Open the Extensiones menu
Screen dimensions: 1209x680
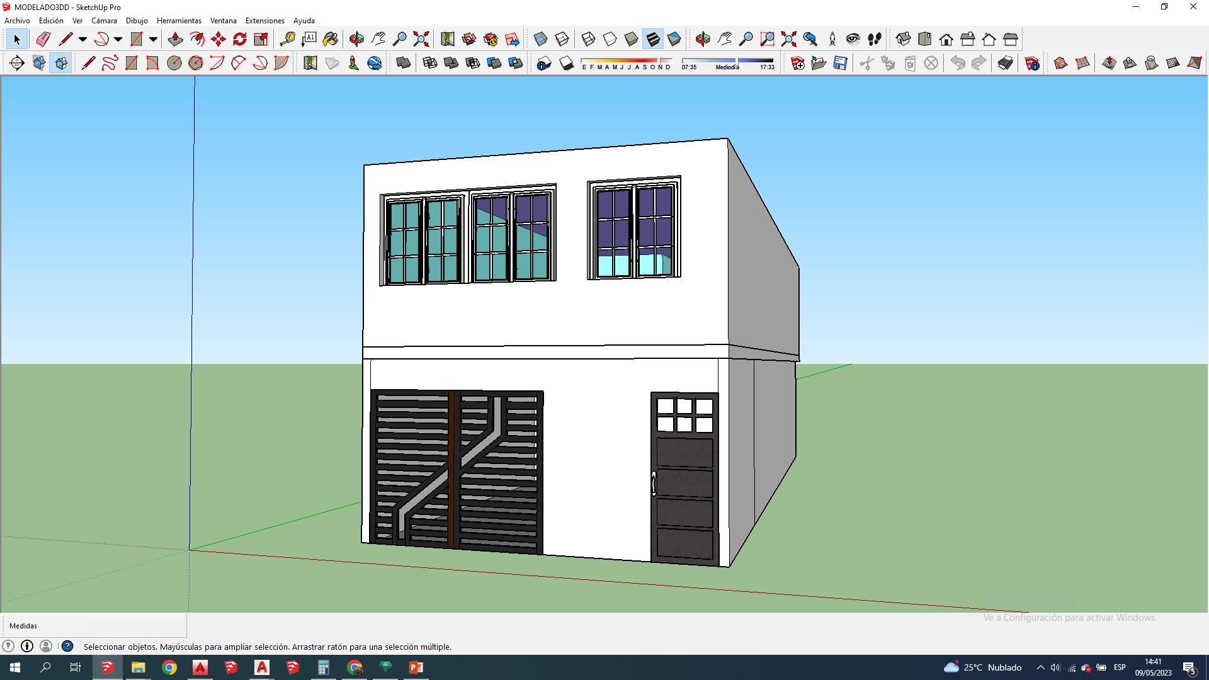point(264,21)
